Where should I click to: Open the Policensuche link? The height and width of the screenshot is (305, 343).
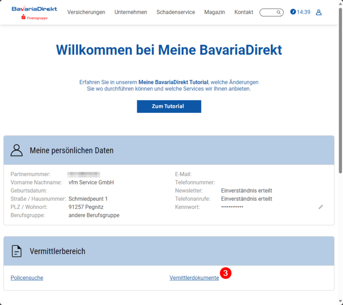point(27,278)
